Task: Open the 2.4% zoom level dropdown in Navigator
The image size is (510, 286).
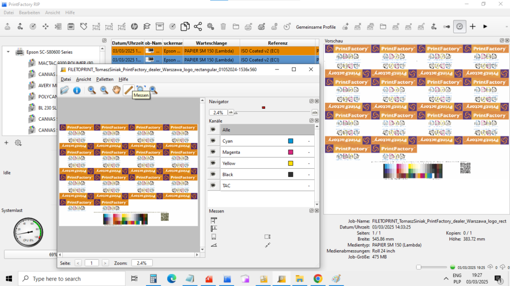Action: point(231,111)
